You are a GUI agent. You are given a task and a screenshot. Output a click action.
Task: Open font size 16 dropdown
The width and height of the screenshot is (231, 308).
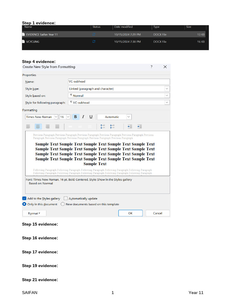[x=68, y=117]
